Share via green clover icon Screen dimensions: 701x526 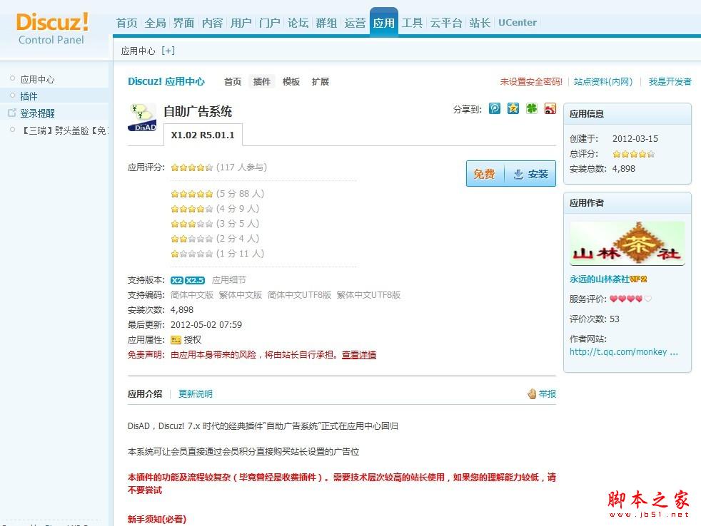click(532, 108)
